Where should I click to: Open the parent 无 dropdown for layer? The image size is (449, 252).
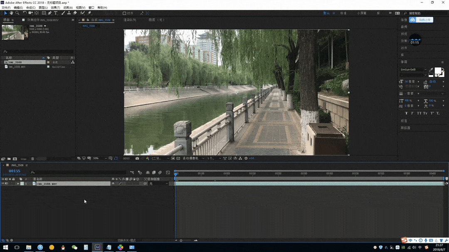tap(158, 184)
